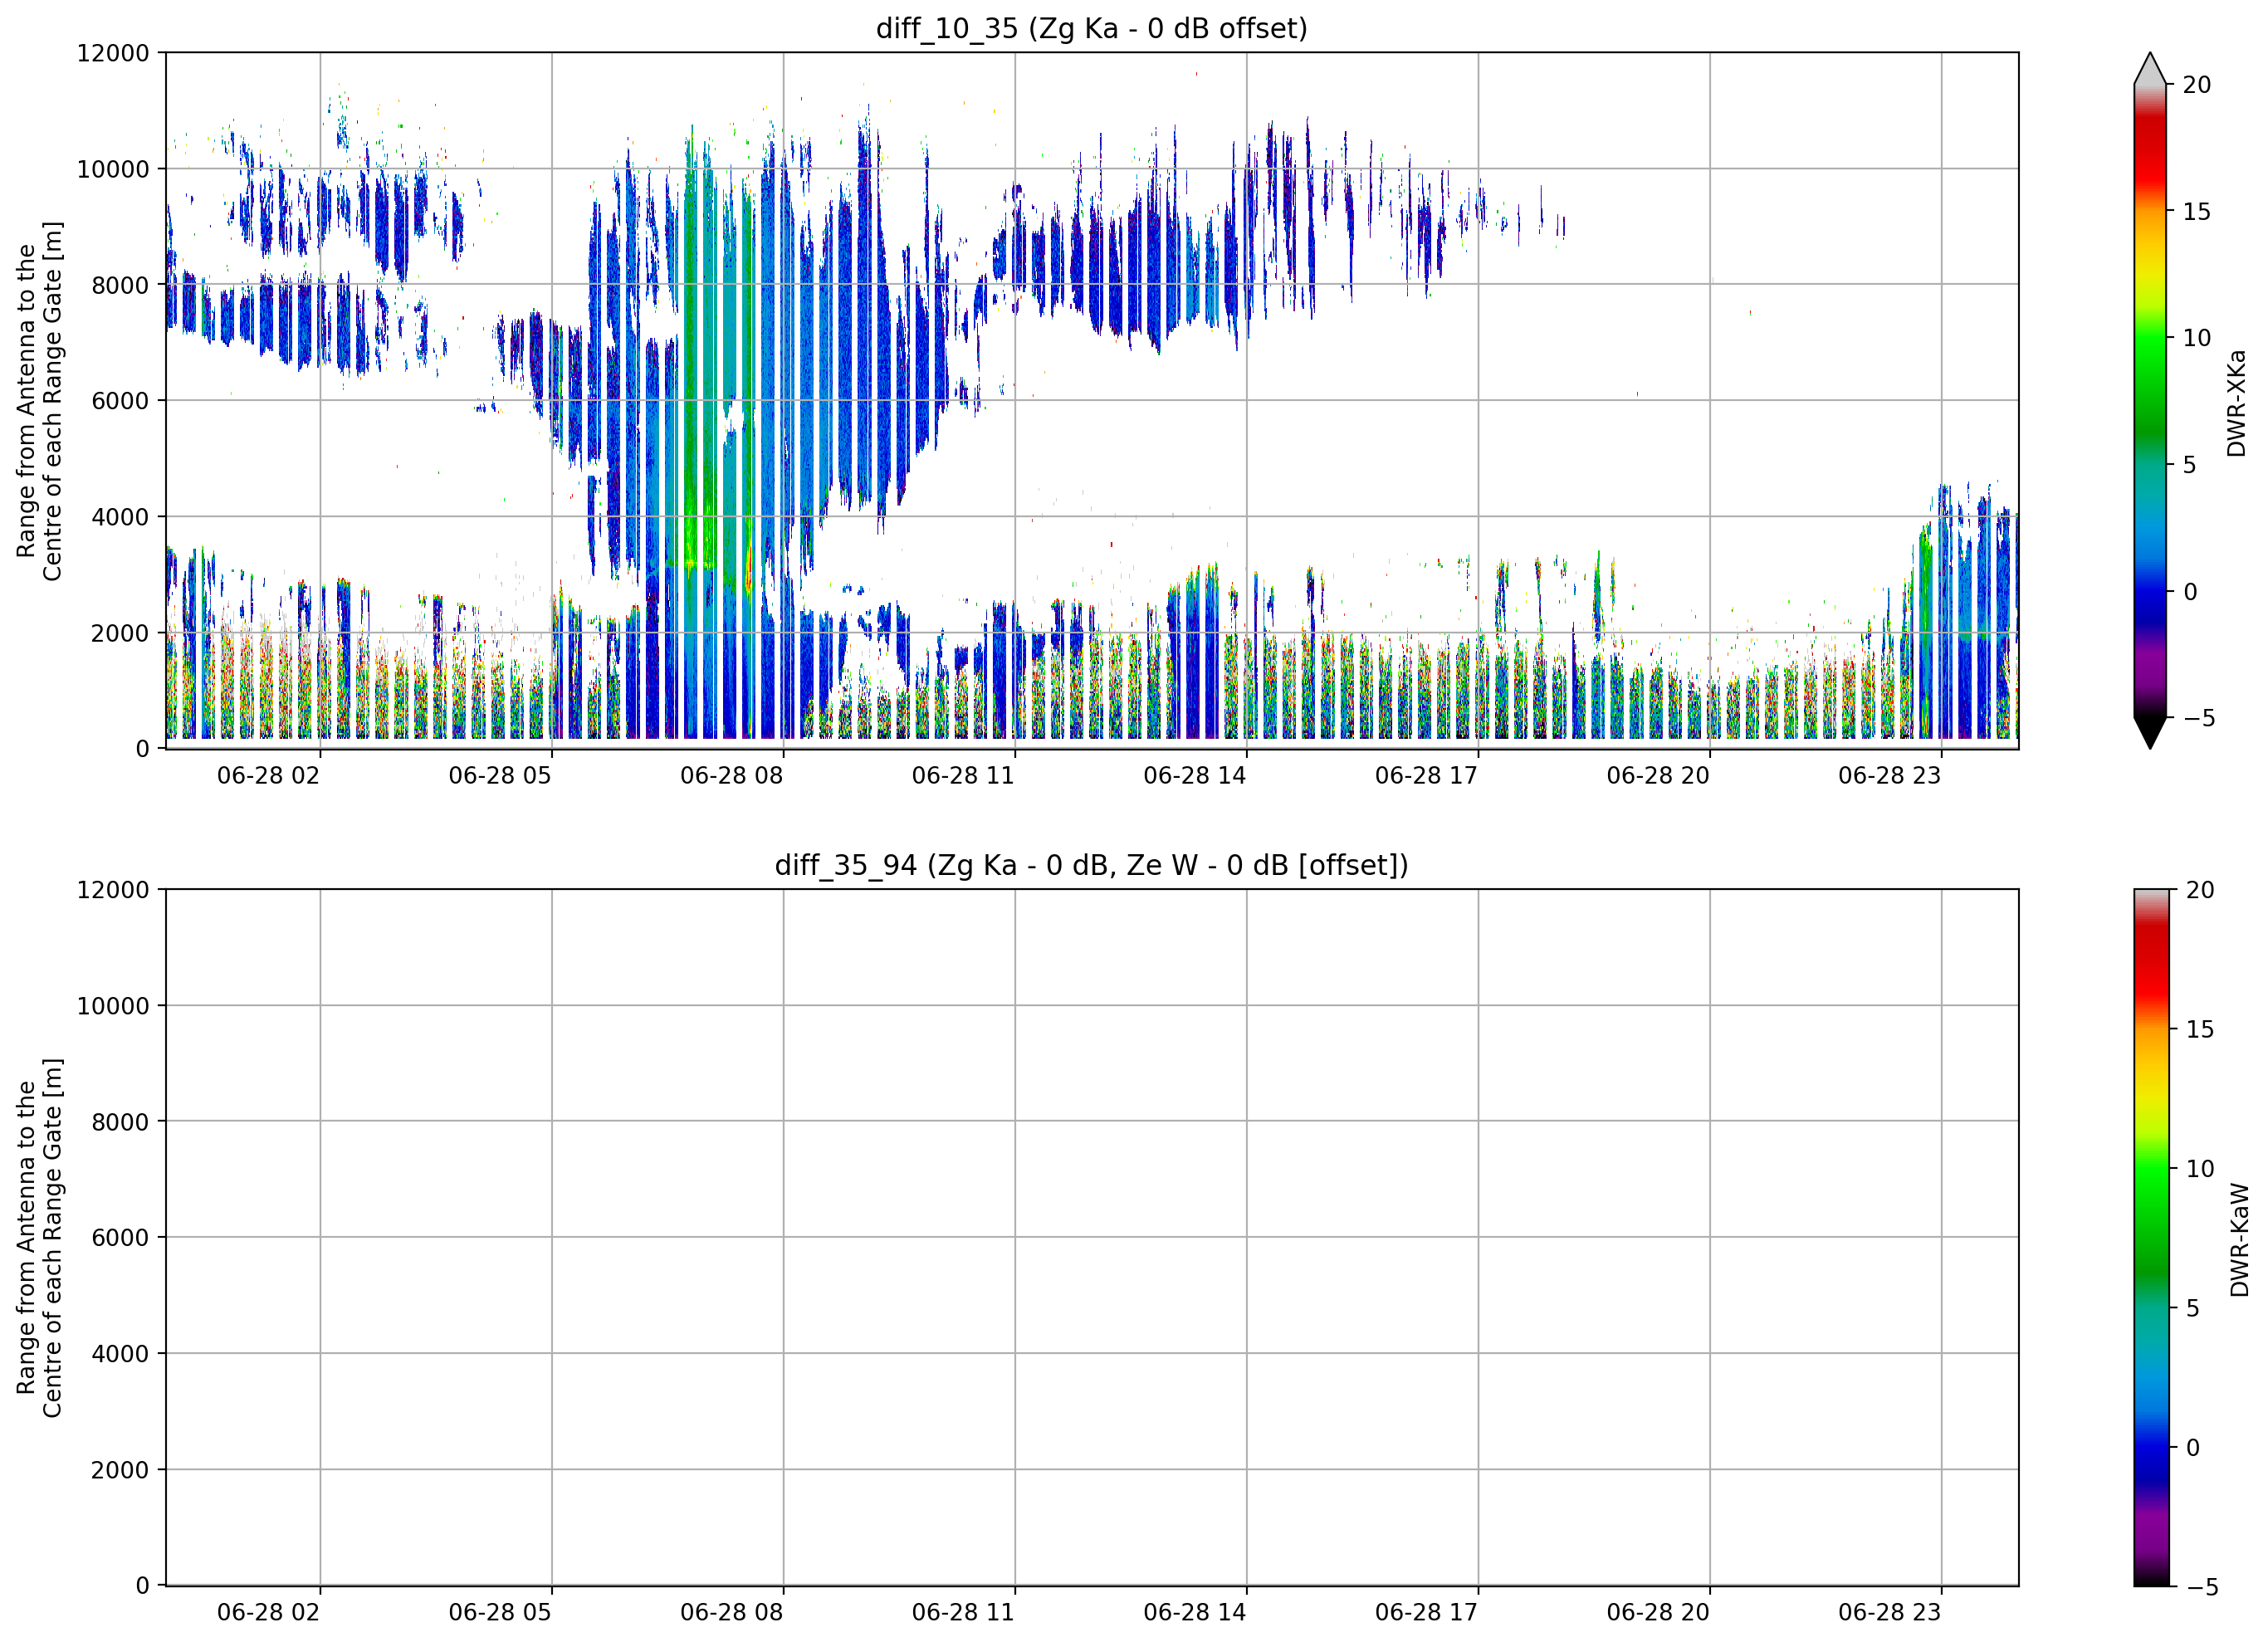This screenshot has height=1642, width=2268.
Task: Click the 12000 y-axis label of top plot
Action: [113, 53]
